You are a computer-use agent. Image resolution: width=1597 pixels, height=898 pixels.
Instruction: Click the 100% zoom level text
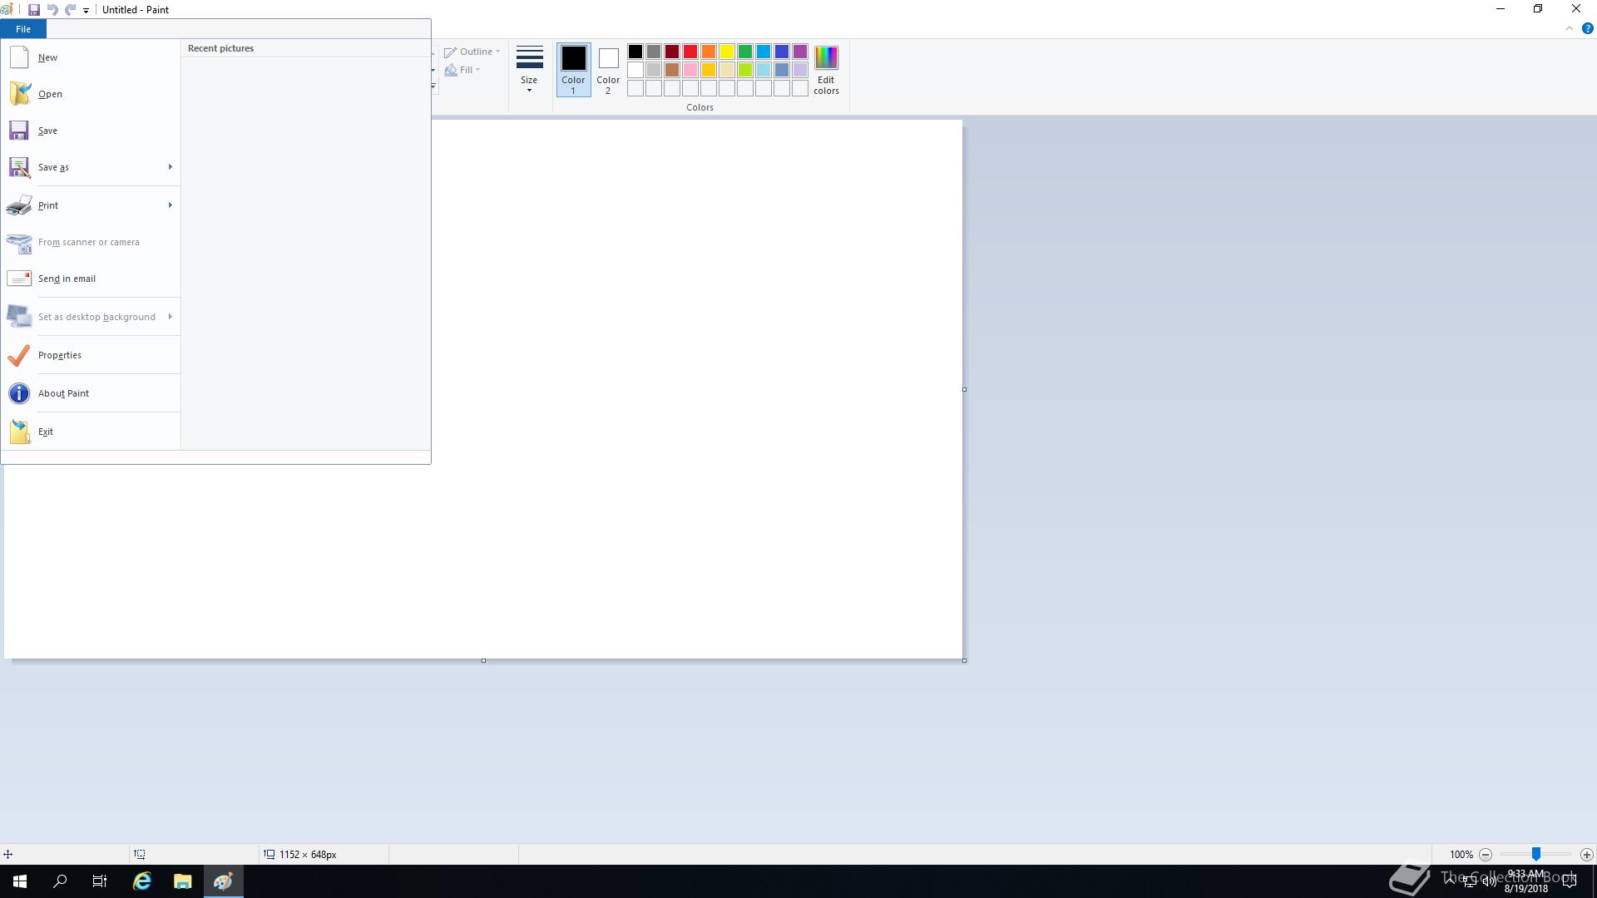pos(1461,855)
